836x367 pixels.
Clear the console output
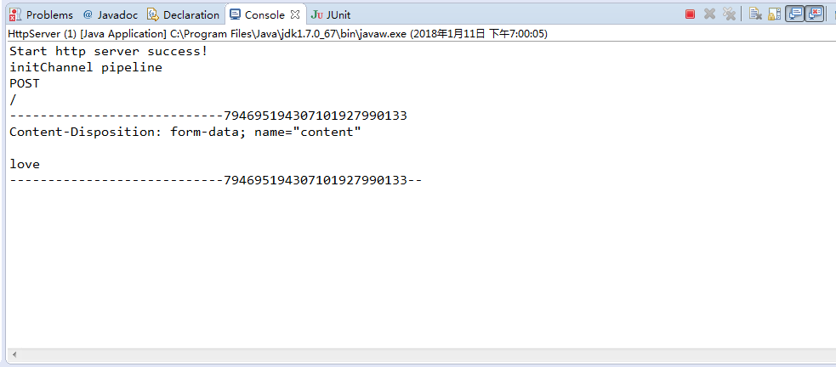click(x=755, y=14)
